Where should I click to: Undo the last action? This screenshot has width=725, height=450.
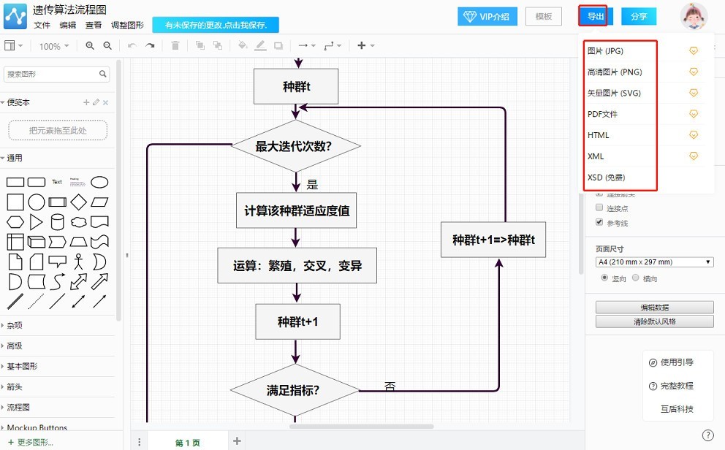click(132, 46)
